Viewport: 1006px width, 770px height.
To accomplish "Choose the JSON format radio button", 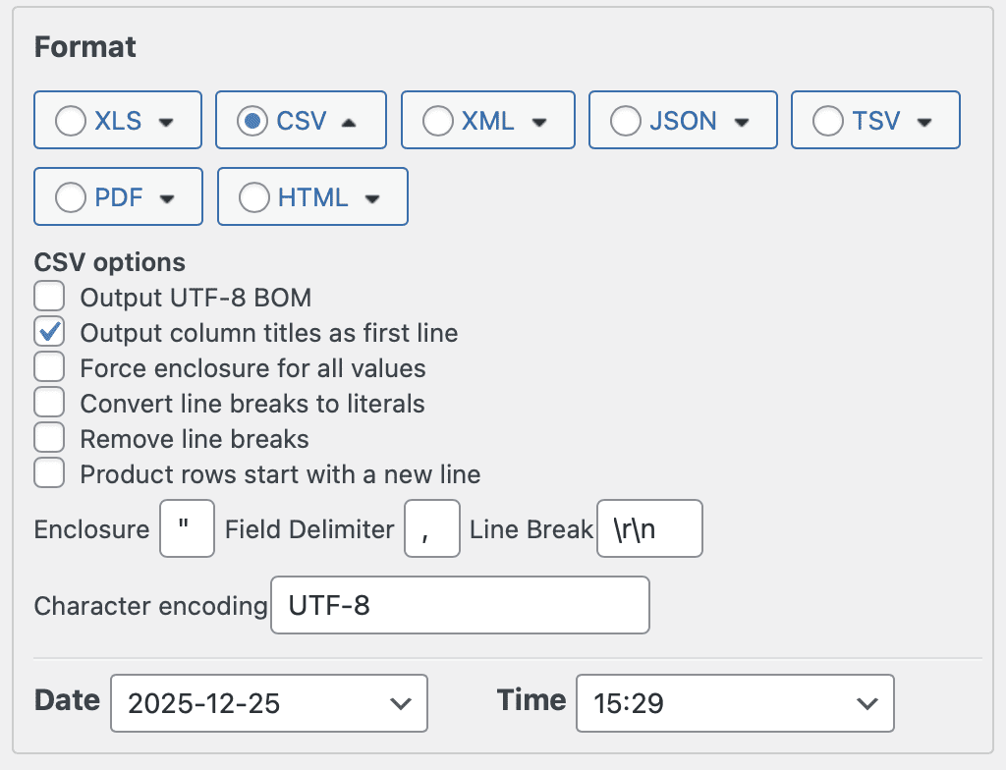I will [625, 121].
